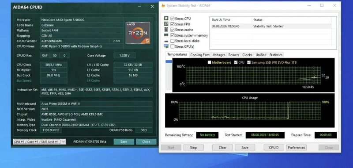Click the Core Voltage value 1.328 V

pos(124,55)
